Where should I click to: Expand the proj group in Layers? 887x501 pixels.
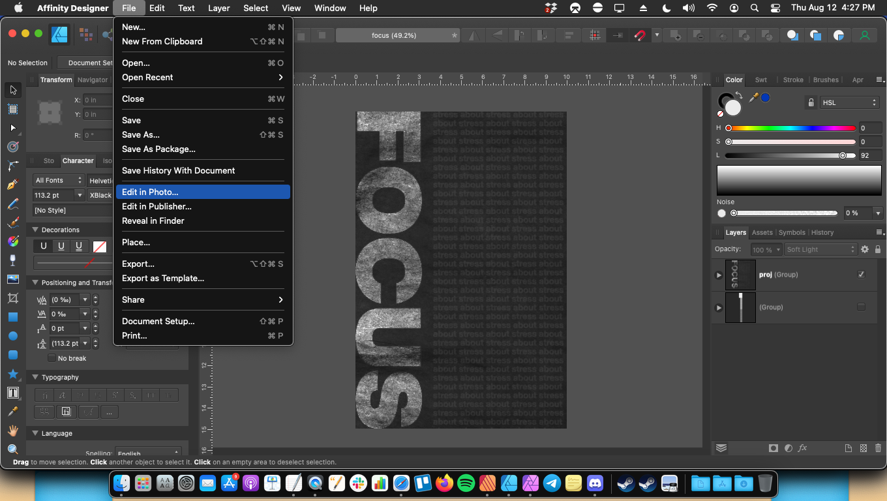719,275
